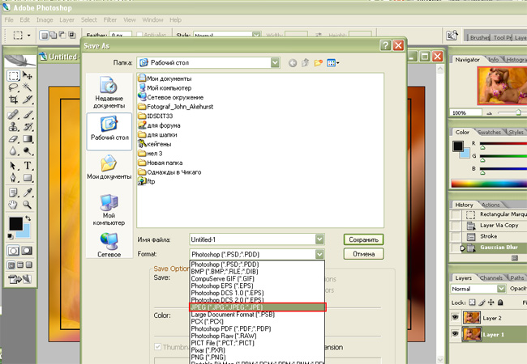Select the Brush tool
This screenshot has width=527, height=364.
[x=28, y=115]
